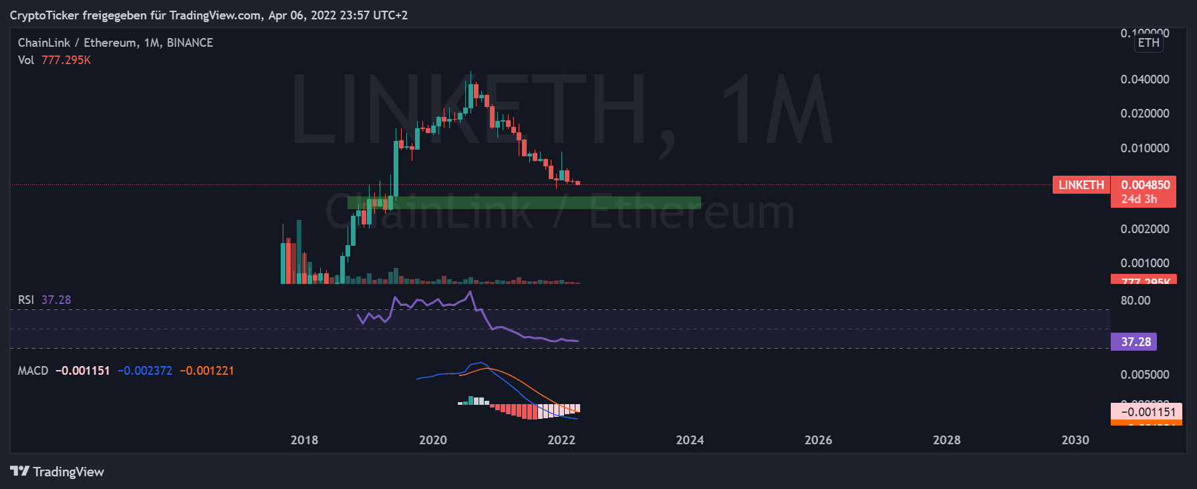The width and height of the screenshot is (1197, 489).
Task: Click the TradingView logo icon
Action: tap(19, 472)
